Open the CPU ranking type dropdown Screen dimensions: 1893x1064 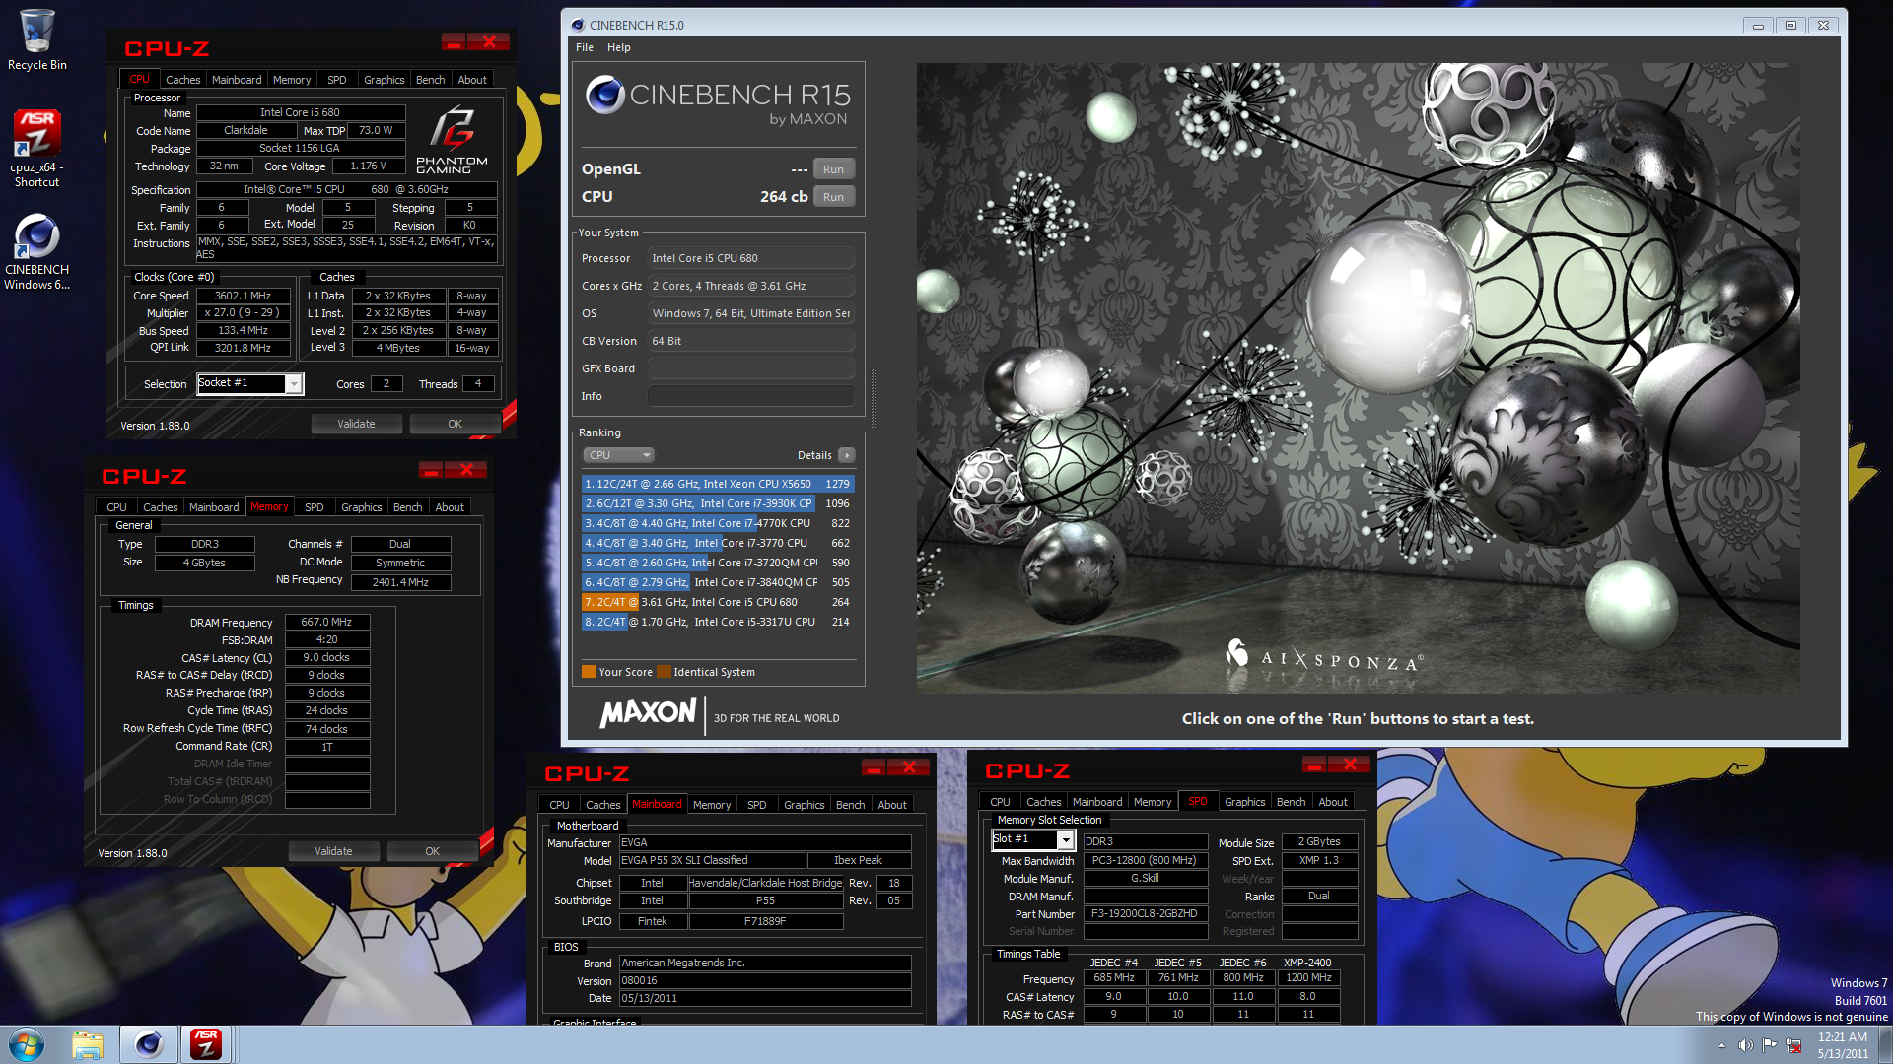(618, 455)
